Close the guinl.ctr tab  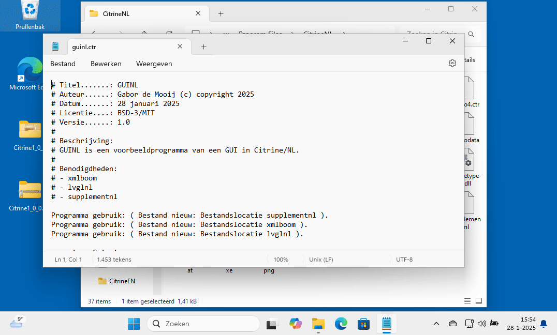click(x=180, y=47)
